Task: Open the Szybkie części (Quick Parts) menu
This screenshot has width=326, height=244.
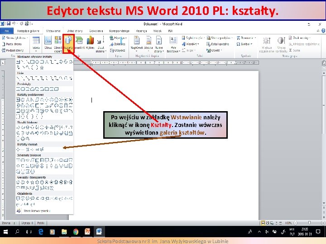Action: pos(193,38)
